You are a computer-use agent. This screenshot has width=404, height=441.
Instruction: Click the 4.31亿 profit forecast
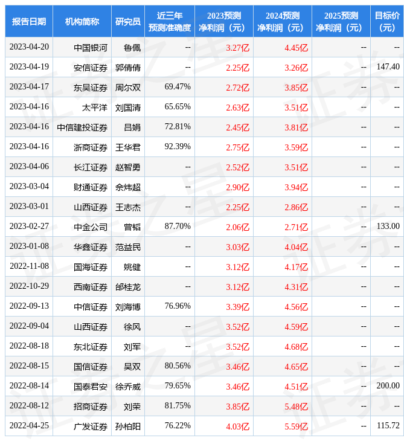(296, 287)
